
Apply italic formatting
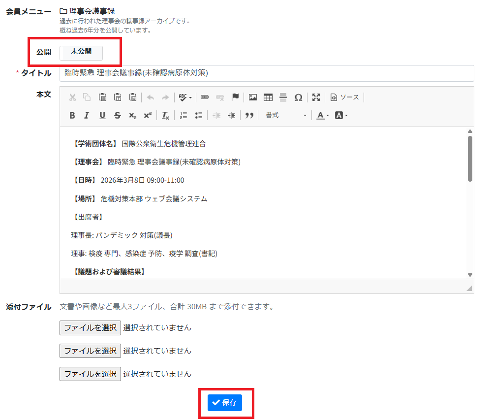87,115
